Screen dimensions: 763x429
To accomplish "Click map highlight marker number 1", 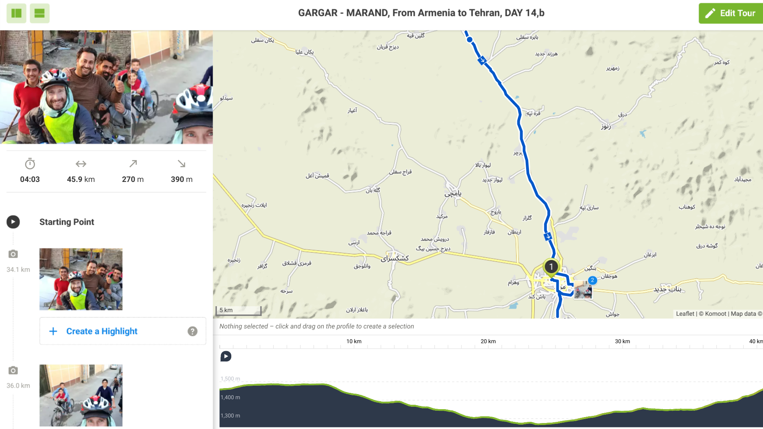I will (x=551, y=267).
